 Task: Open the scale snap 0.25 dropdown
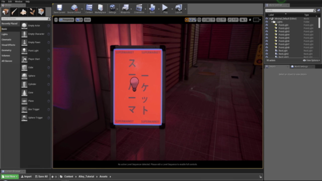235,20
